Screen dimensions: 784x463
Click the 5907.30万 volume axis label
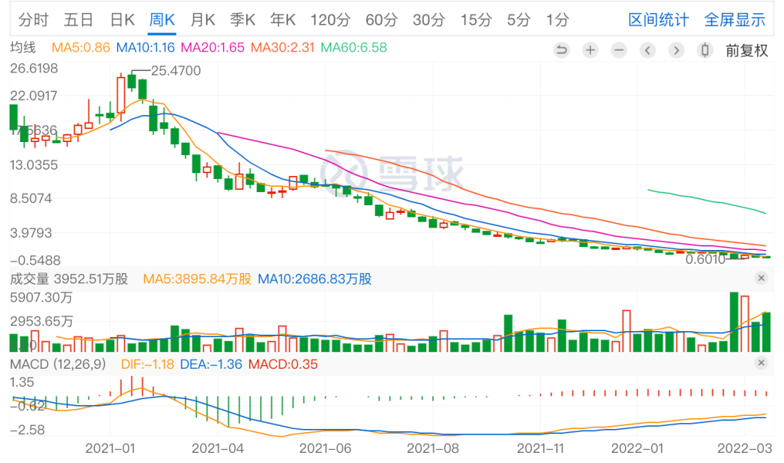point(41,298)
